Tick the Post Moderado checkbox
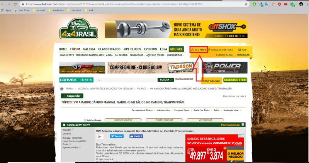The image size is (309, 163). coord(243,125)
